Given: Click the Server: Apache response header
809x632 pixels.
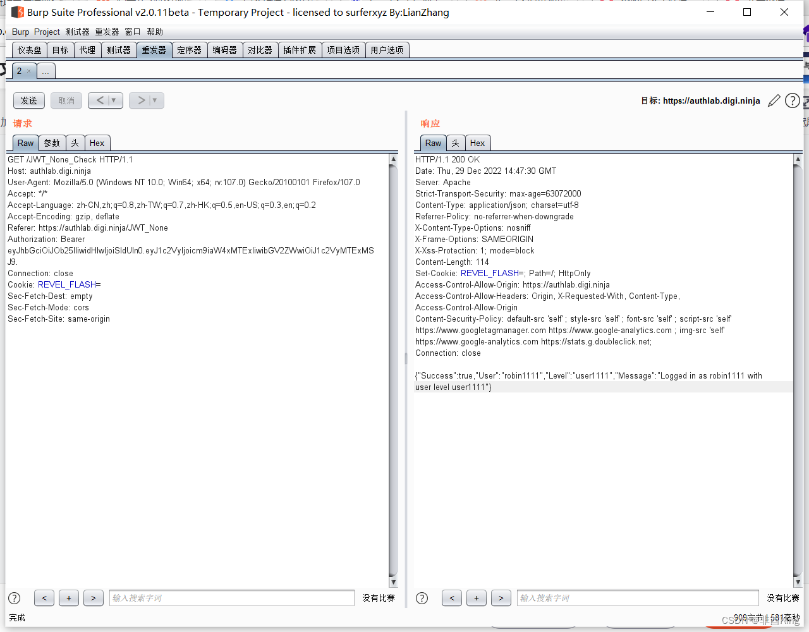Looking at the screenshot, I should point(443,183).
